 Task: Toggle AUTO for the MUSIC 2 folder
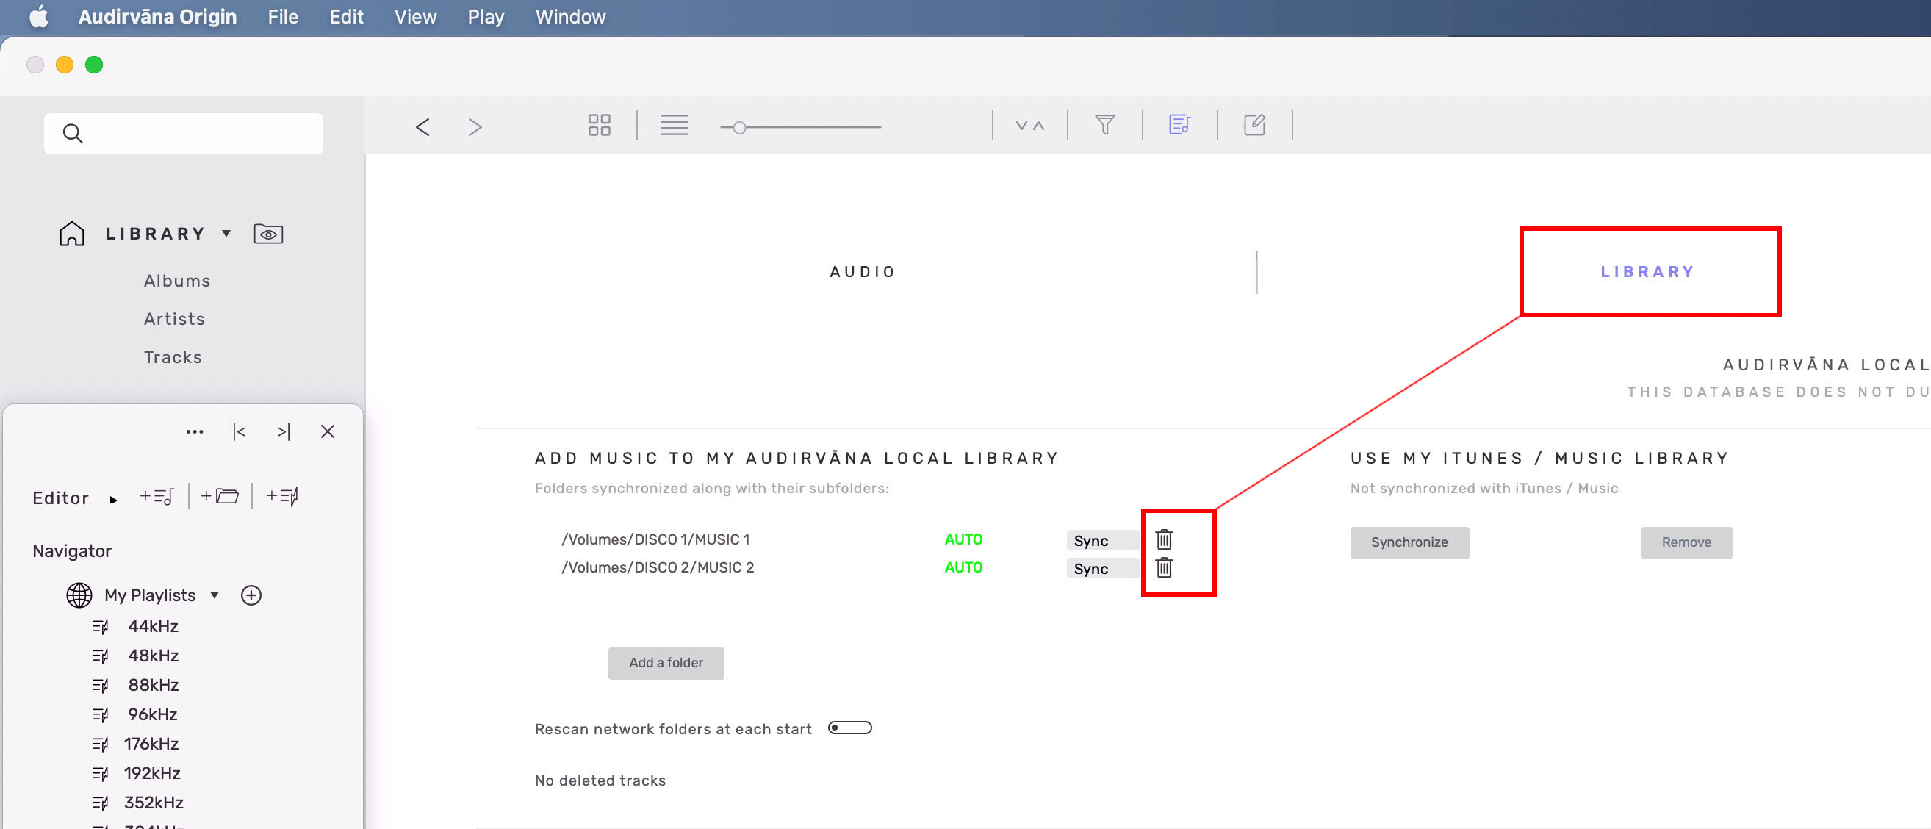click(963, 567)
